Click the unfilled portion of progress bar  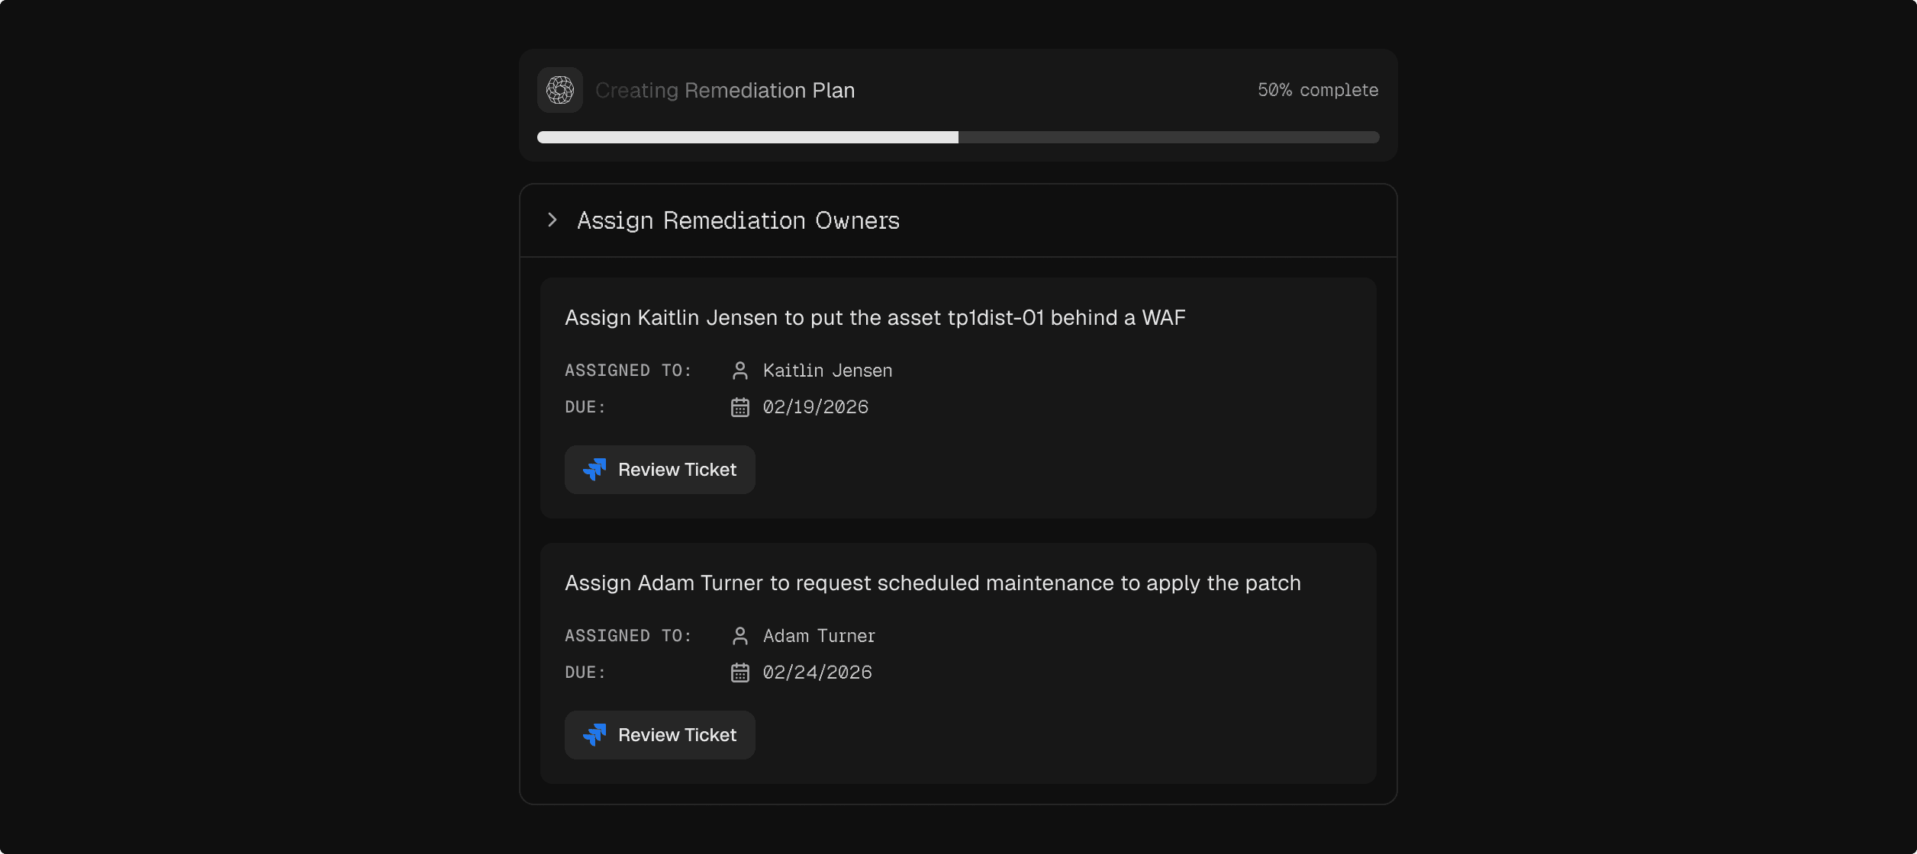(1168, 137)
